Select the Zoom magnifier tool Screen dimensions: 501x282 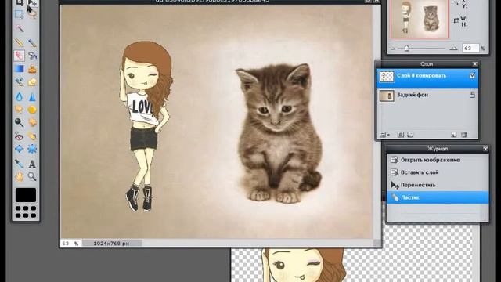[x=32, y=176]
